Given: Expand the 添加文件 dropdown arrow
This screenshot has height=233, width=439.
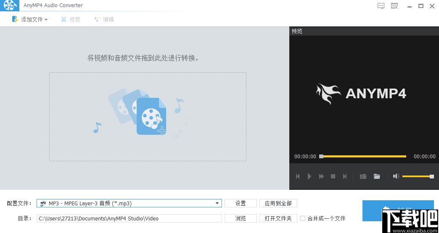Looking at the screenshot, I should coord(46,20).
